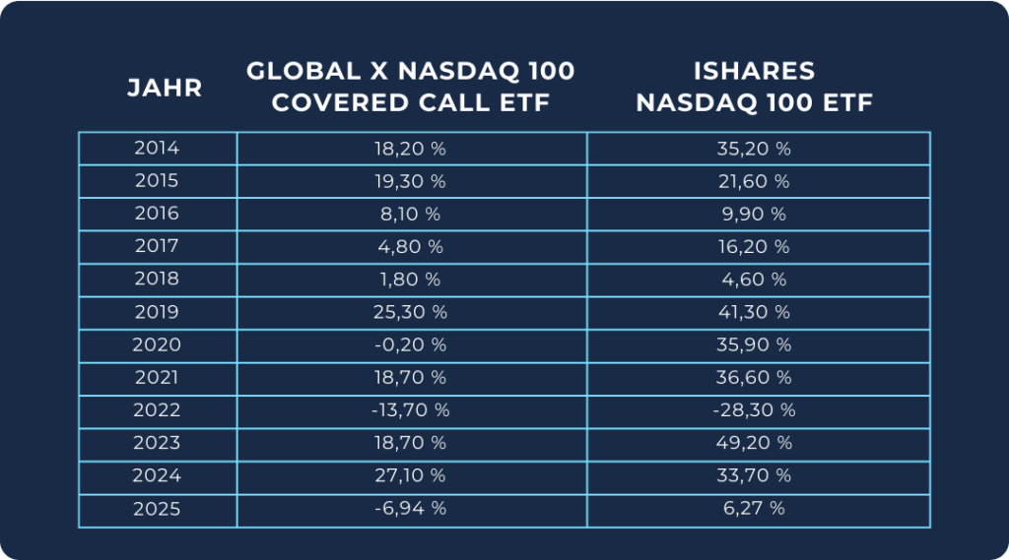Click the iShares Nasdaq 100 ETF header
The image size is (1009, 560).
click(755, 88)
